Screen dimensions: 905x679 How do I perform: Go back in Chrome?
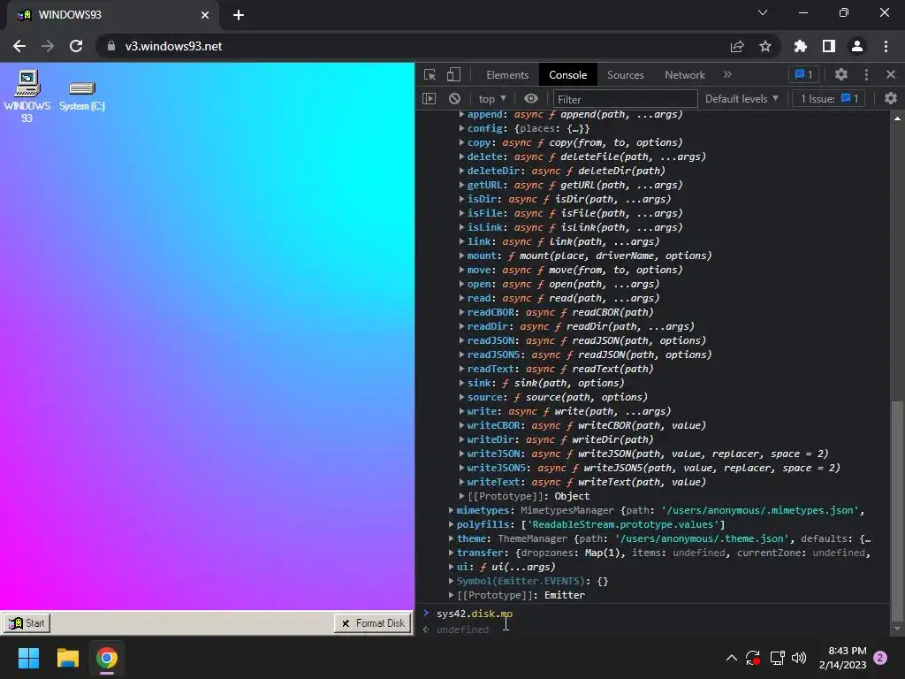click(x=19, y=46)
